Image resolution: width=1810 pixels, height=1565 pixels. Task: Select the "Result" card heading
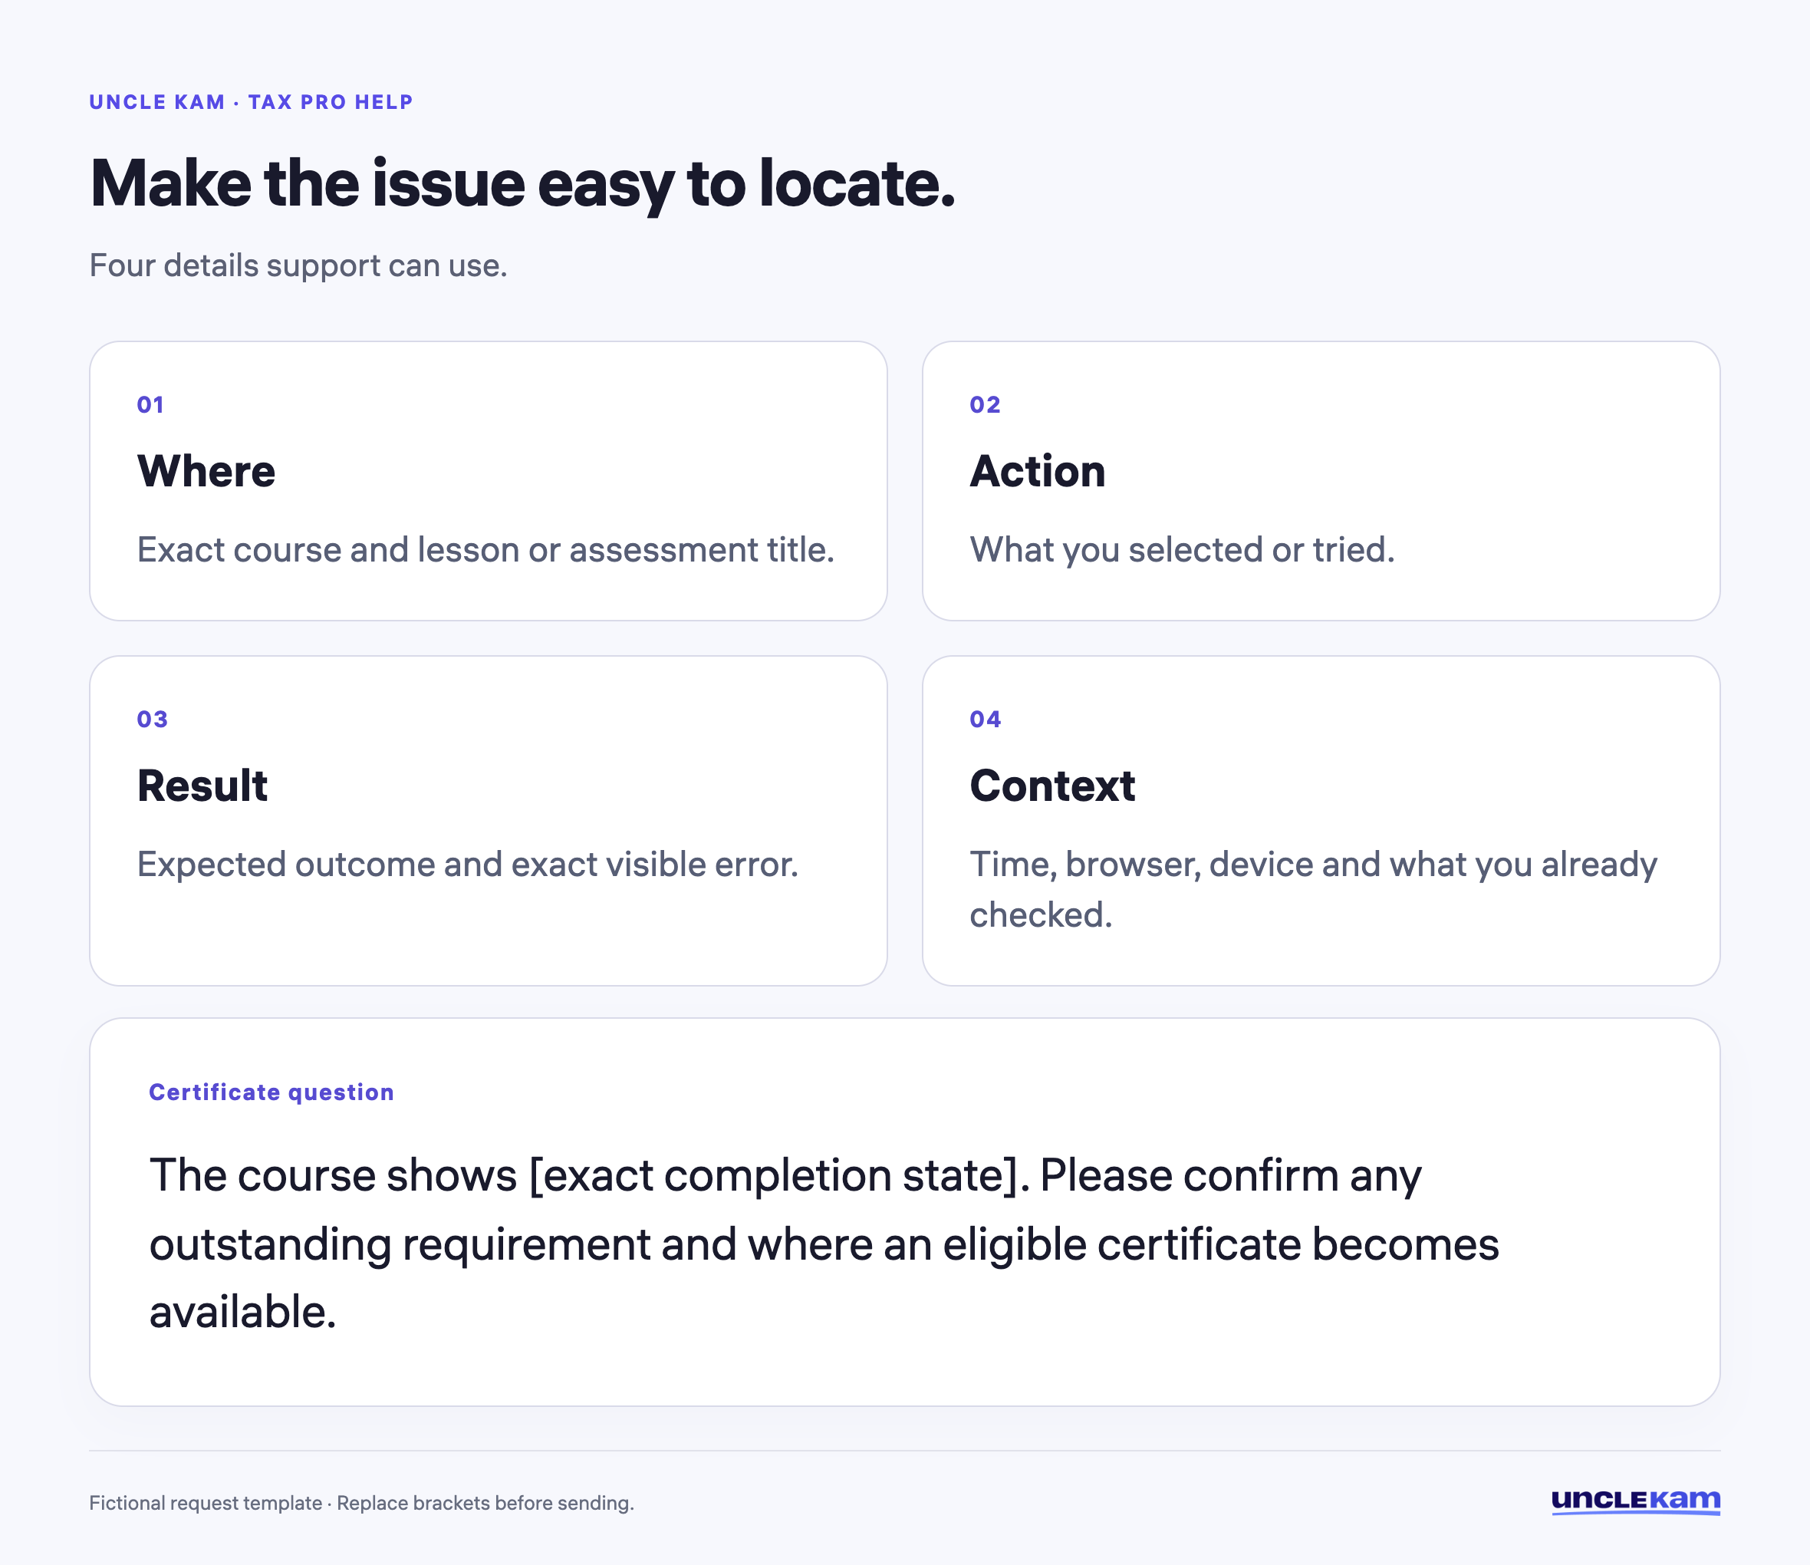point(202,786)
